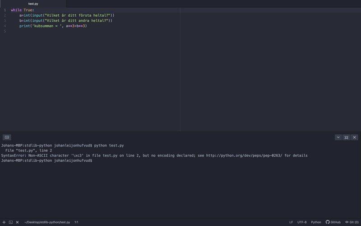
Task: Maximize the terminal panel
Action: point(346,137)
